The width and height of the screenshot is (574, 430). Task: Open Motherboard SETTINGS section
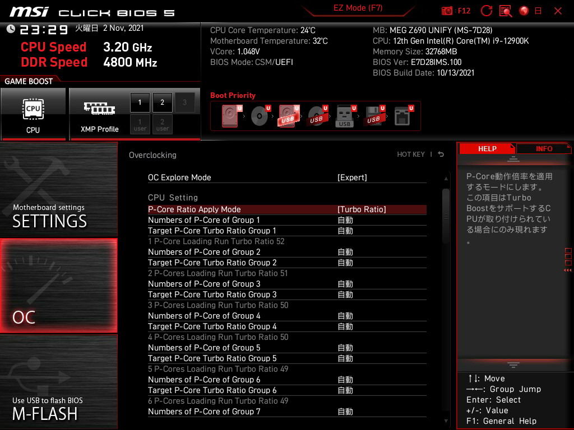point(58,189)
